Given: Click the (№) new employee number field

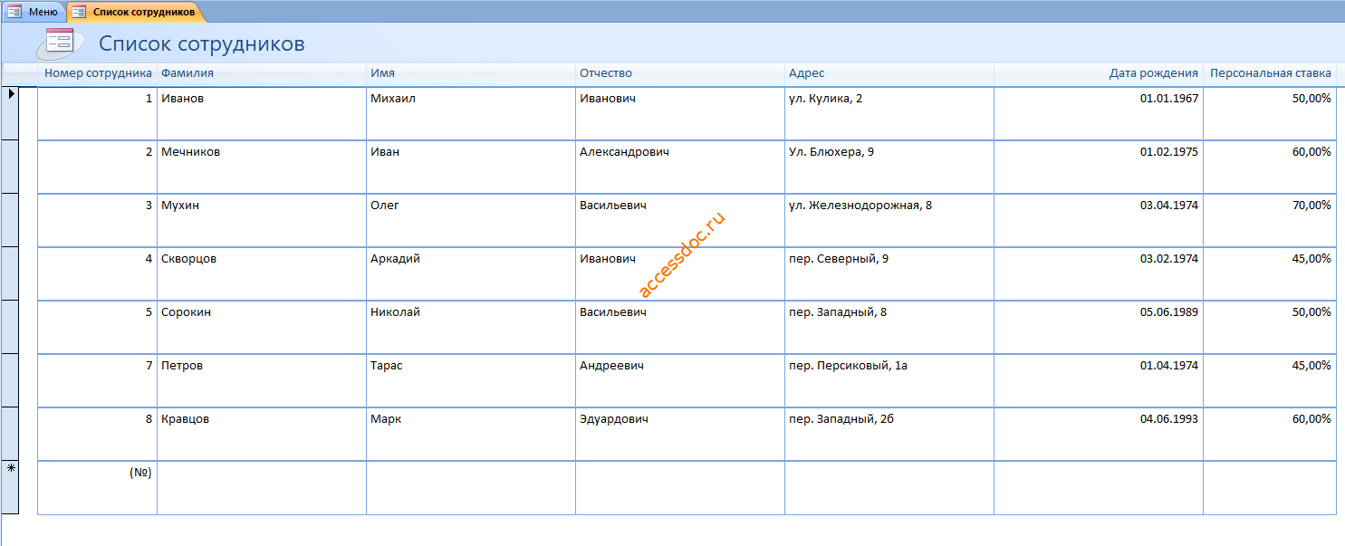Looking at the screenshot, I should (x=97, y=487).
